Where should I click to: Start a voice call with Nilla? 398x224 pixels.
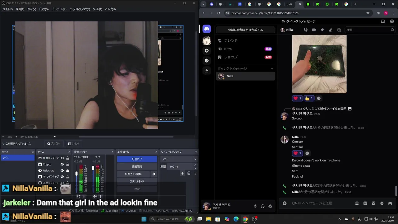pos(306,30)
